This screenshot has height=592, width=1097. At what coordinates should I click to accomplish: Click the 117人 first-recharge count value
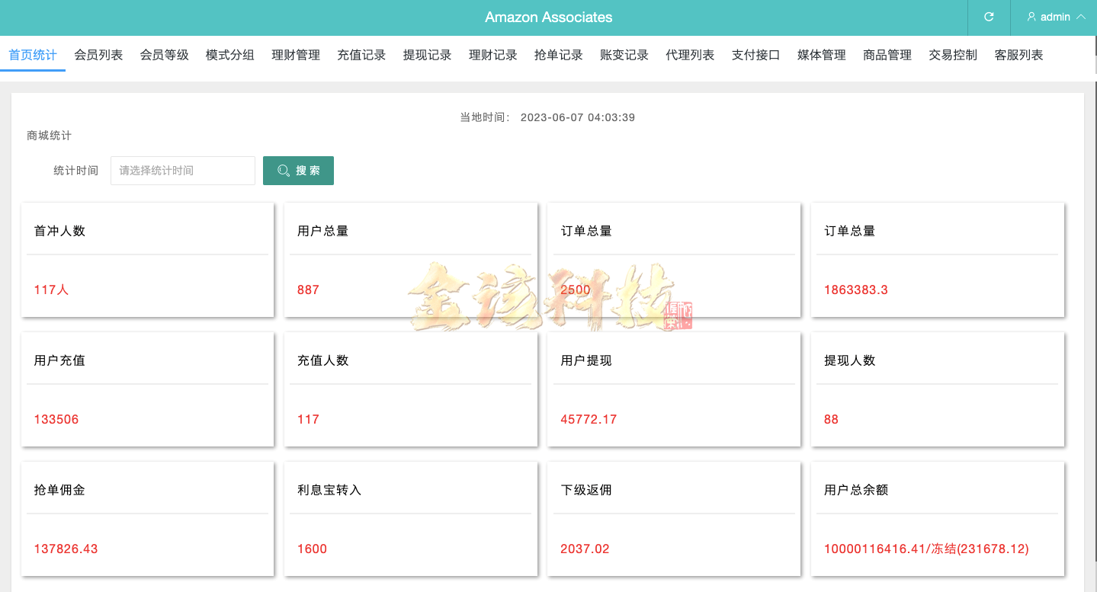pyautogui.click(x=50, y=290)
